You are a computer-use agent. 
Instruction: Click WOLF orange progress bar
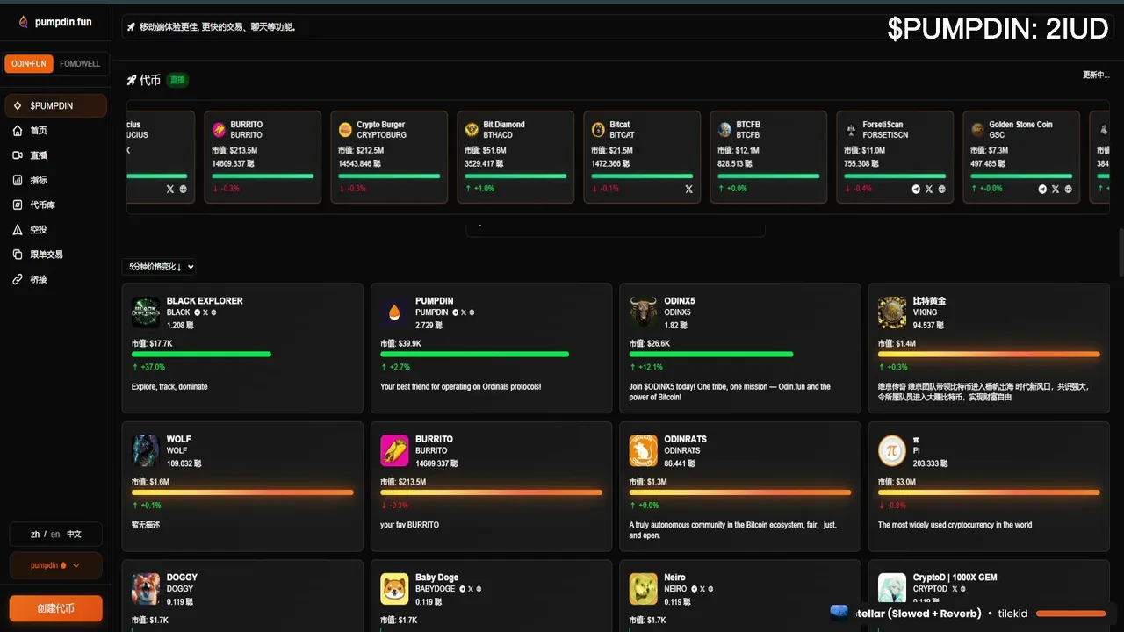tap(242, 492)
